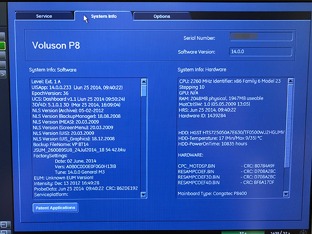
Task: Click the Software Version field showing 14.0.0
Action: (261, 52)
